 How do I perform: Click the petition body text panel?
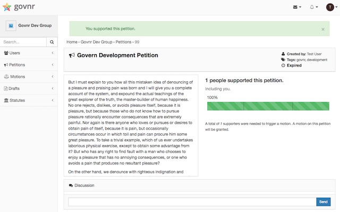pyautogui.click(x=131, y=125)
